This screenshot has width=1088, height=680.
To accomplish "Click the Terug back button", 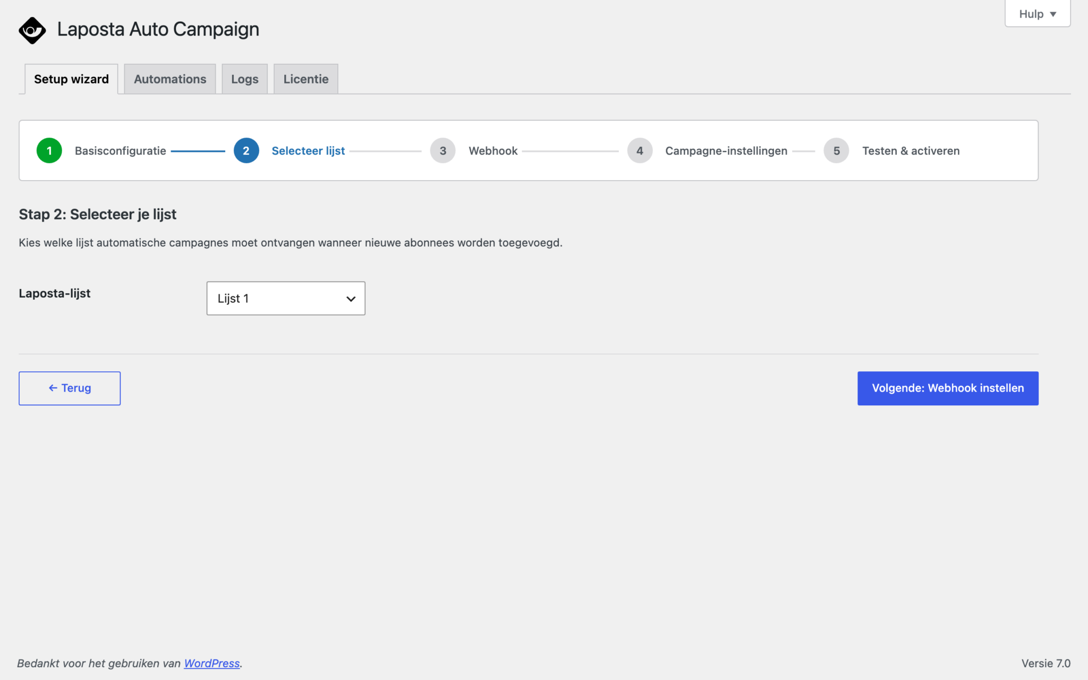I will point(70,388).
